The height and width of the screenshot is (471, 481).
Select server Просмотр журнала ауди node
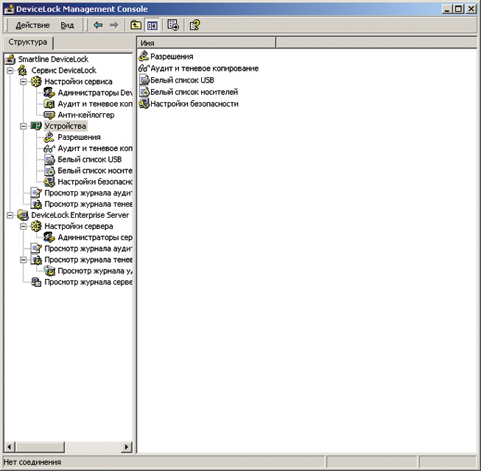[x=88, y=249]
